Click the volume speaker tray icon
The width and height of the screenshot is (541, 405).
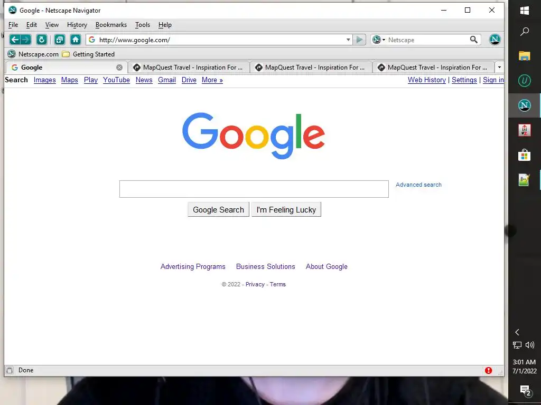click(530, 345)
